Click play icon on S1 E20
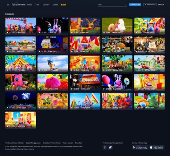This screenshot has width=170, height=156. pyautogui.click(x=136, y=89)
